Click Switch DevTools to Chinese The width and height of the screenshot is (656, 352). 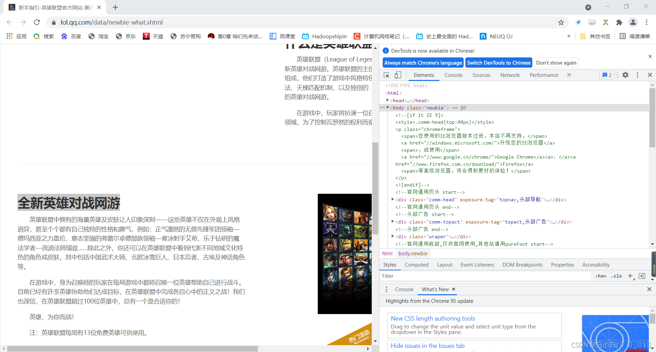499,63
